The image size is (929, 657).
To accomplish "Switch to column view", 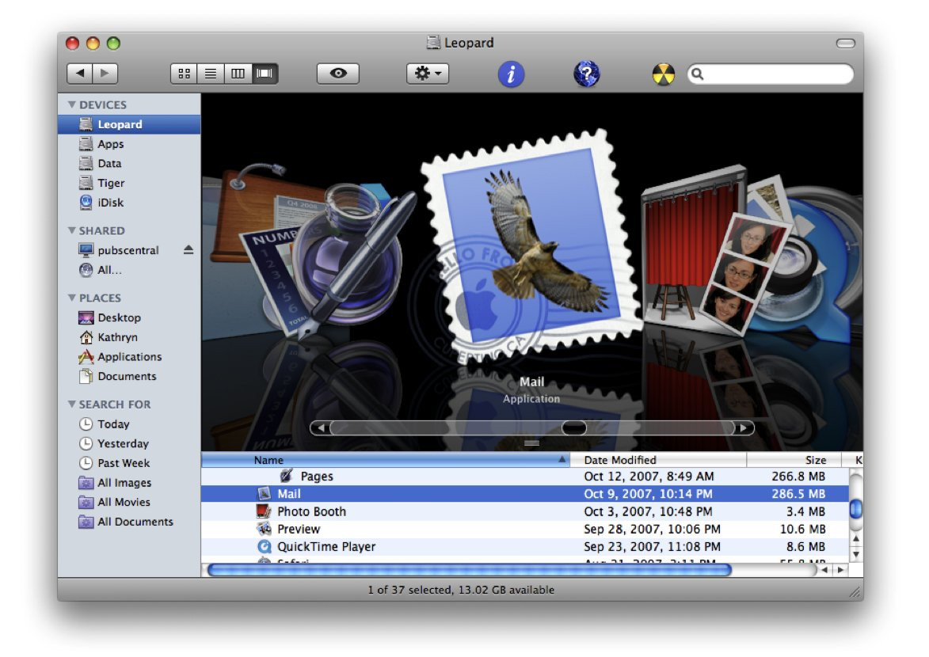I will [238, 74].
